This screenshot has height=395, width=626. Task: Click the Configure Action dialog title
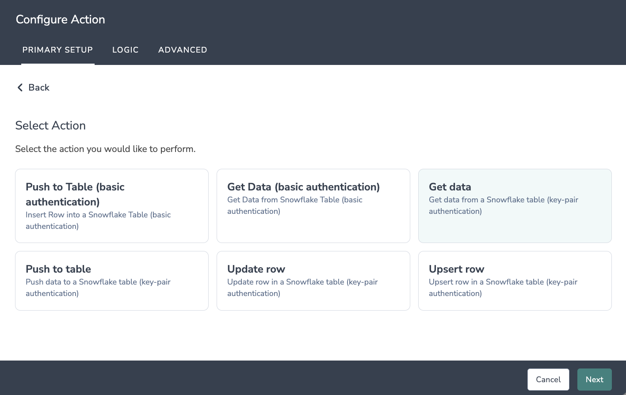pos(61,19)
